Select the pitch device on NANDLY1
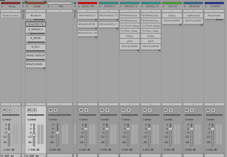The image size is (227, 157). (130, 41)
